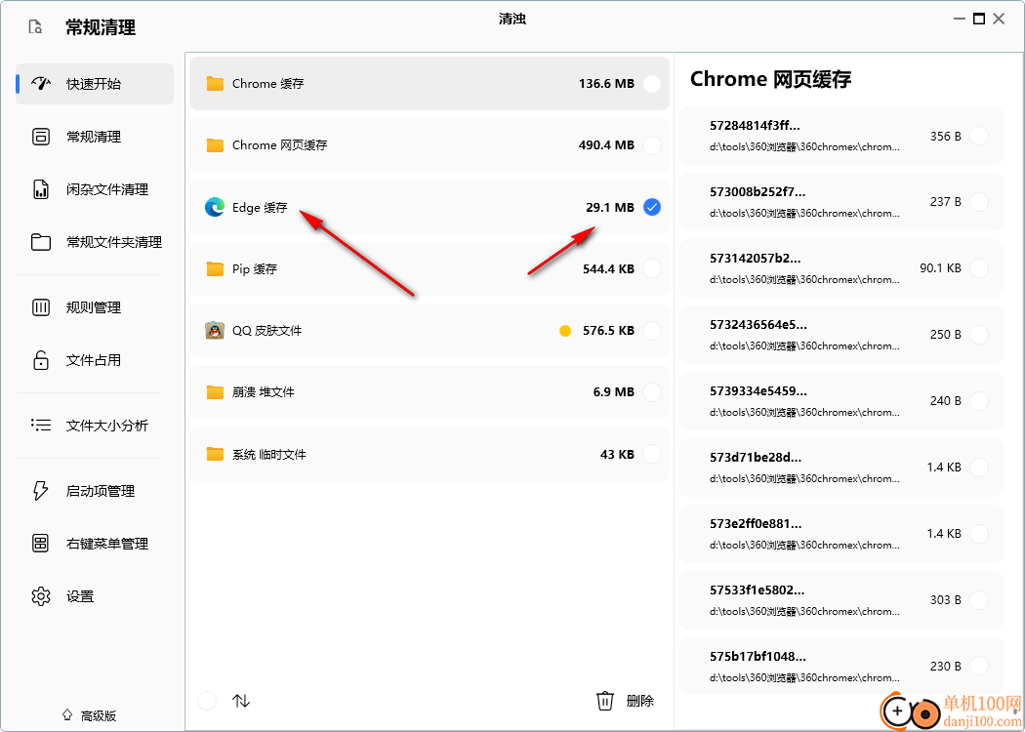Click the folder icon of Pip 缓存 row
This screenshot has width=1025, height=732.
tap(215, 268)
